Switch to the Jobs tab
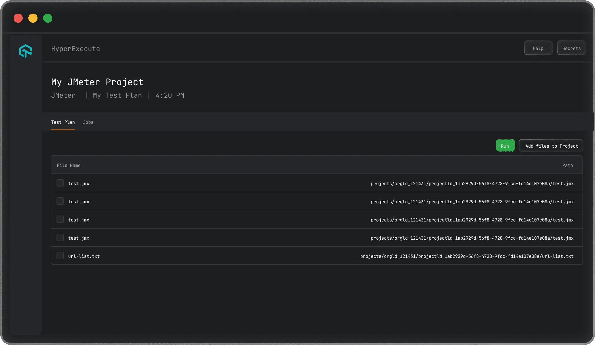 [88, 122]
